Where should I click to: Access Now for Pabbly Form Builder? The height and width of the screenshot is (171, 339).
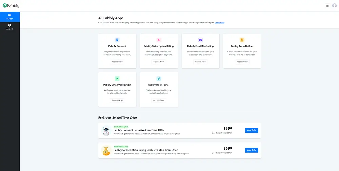point(242,62)
